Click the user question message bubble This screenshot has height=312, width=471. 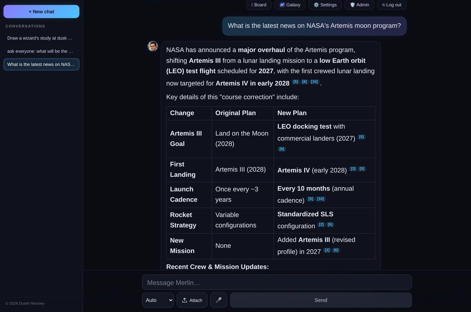[314, 26]
